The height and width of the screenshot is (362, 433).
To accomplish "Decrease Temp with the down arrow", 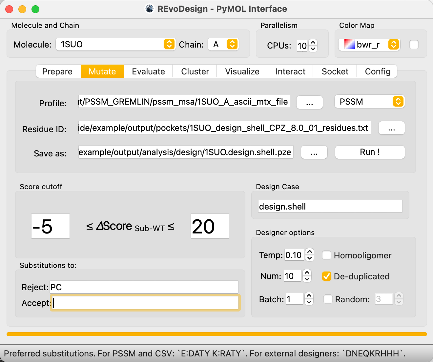I will 309,258.
